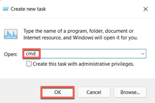Close the Create new task dialog

pyautogui.click(x=145, y=9)
